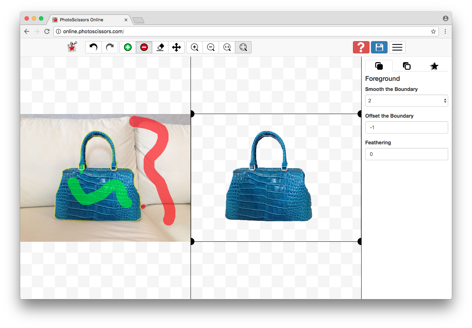
Task: Open the star effects tab
Action: 434,66
